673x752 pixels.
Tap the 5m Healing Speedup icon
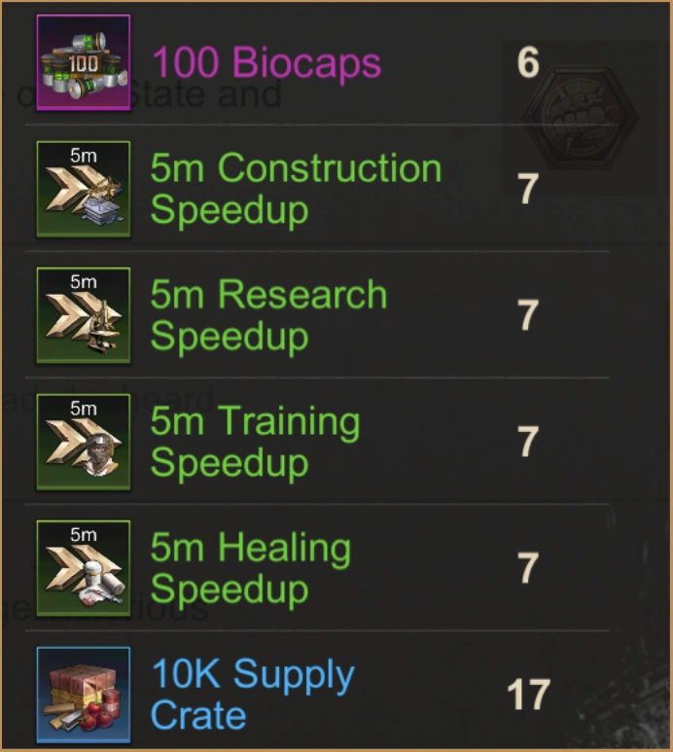84,568
